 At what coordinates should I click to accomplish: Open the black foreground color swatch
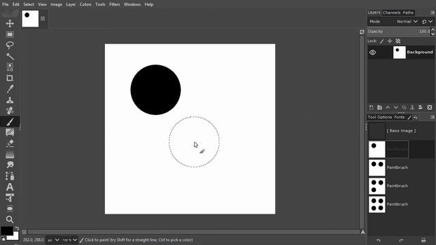click(7, 231)
